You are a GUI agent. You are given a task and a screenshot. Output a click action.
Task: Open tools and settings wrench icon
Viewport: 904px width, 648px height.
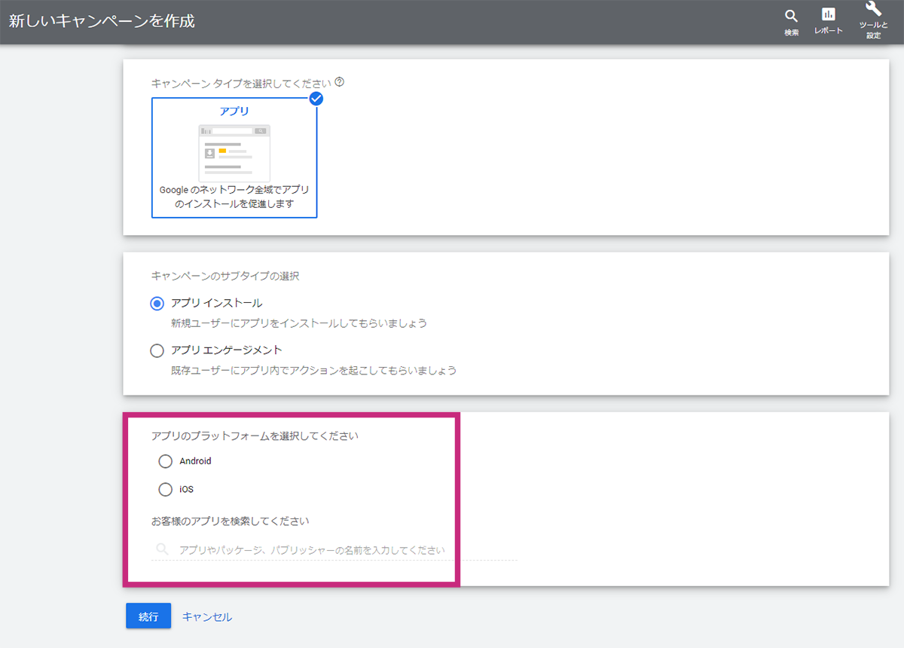click(x=873, y=10)
